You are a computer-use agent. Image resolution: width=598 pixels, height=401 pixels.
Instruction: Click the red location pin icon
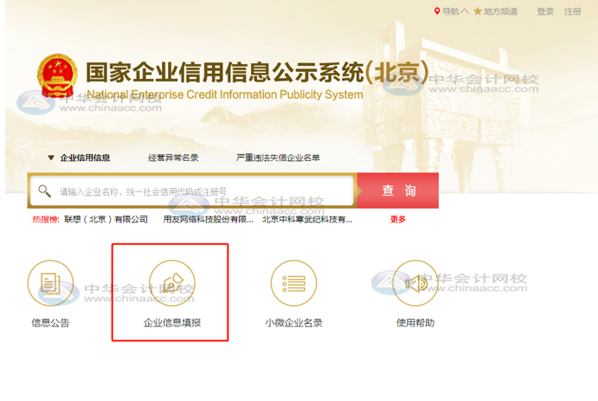coord(437,11)
